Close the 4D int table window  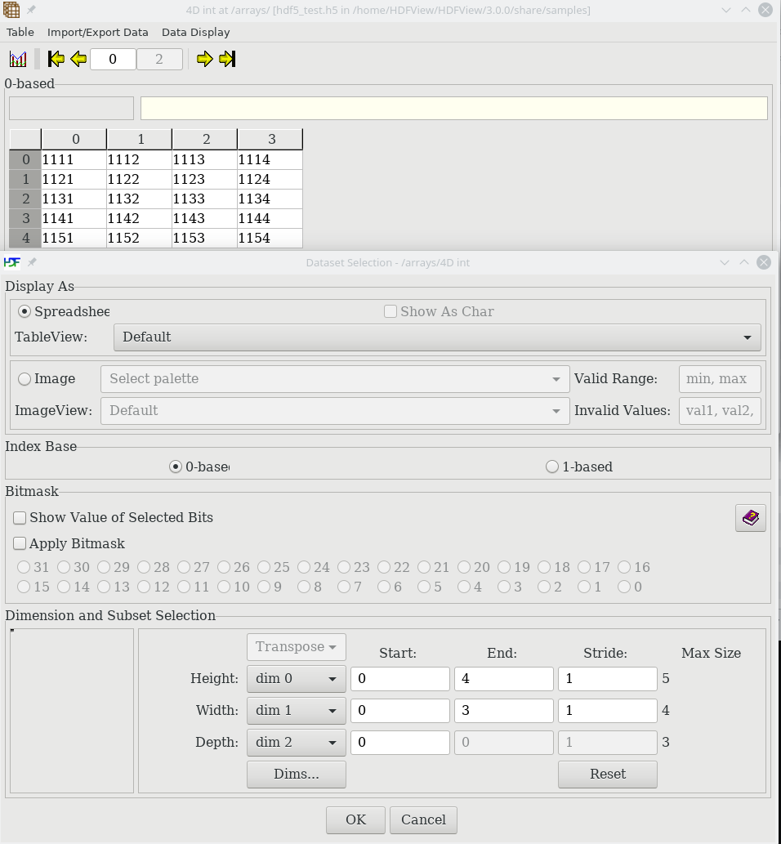pos(765,10)
